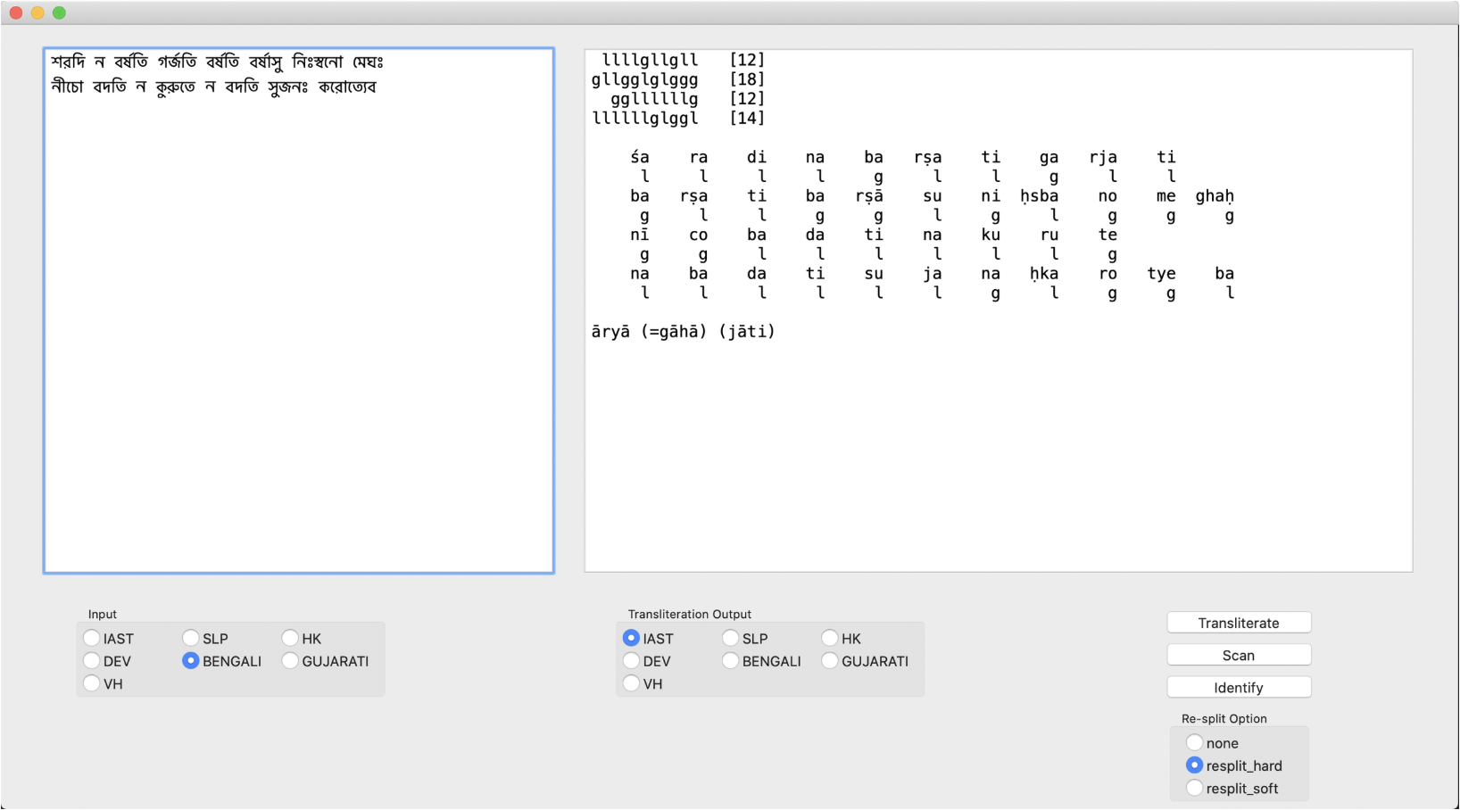Switch transliteration output to SLP

coord(730,638)
